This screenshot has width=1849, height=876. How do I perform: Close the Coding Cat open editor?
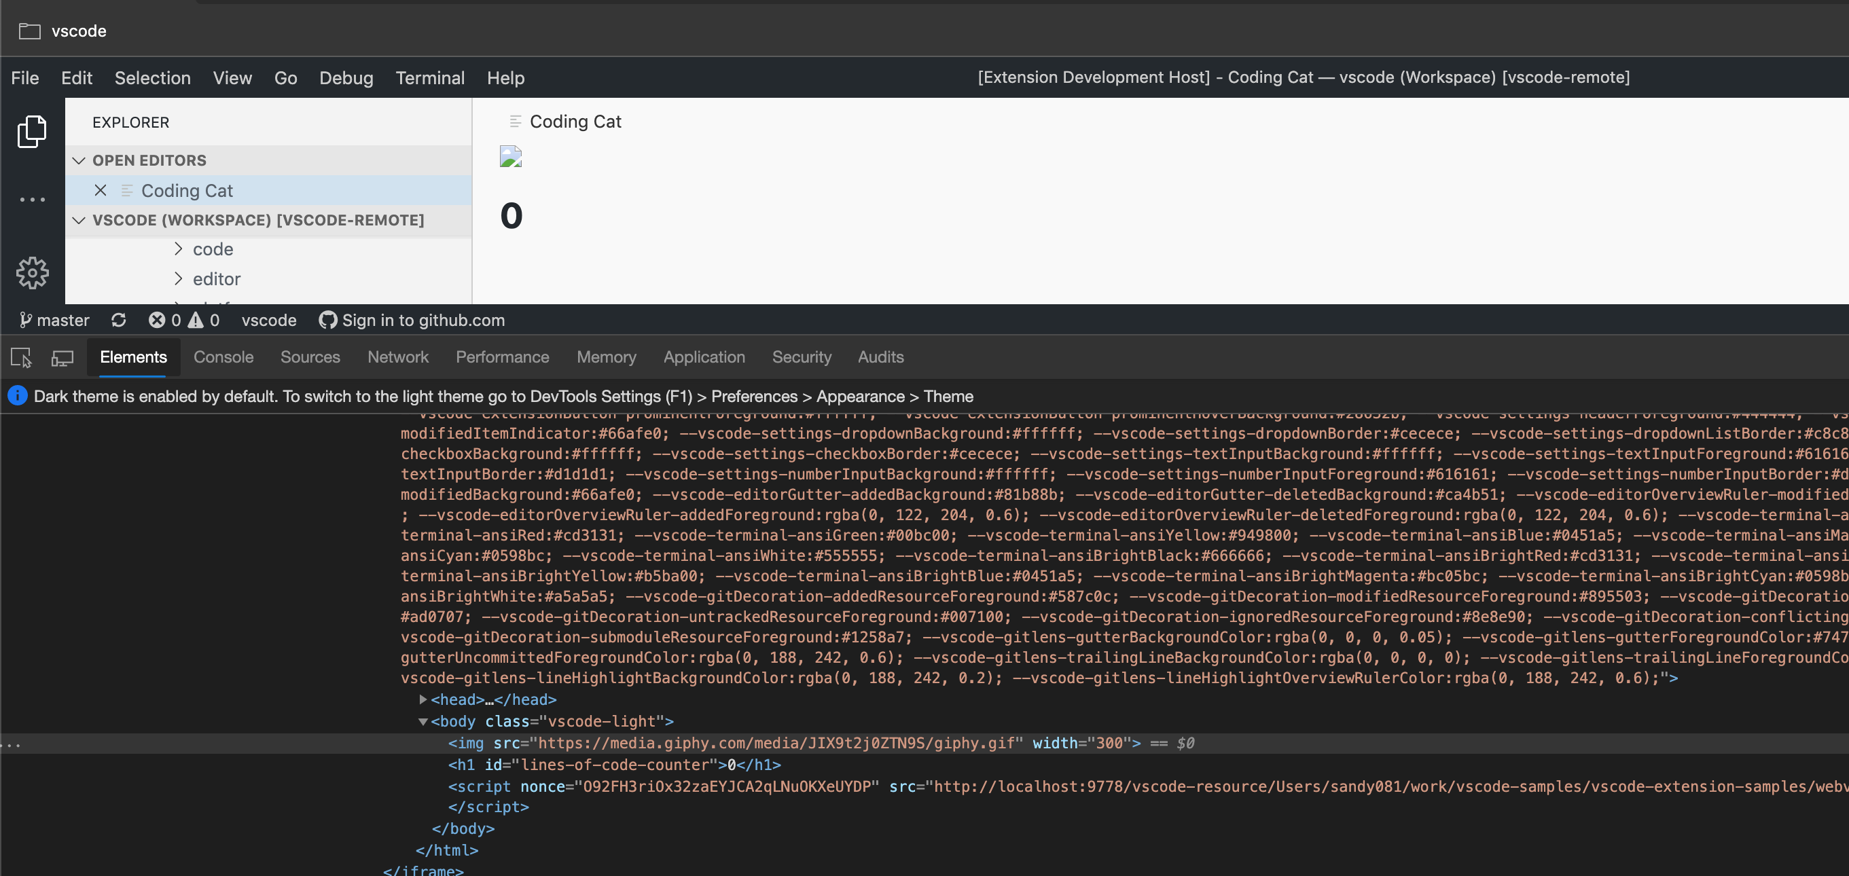(101, 190)
